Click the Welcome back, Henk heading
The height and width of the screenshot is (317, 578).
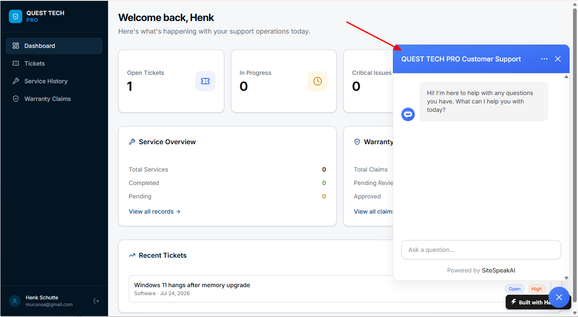pos(166,18)
